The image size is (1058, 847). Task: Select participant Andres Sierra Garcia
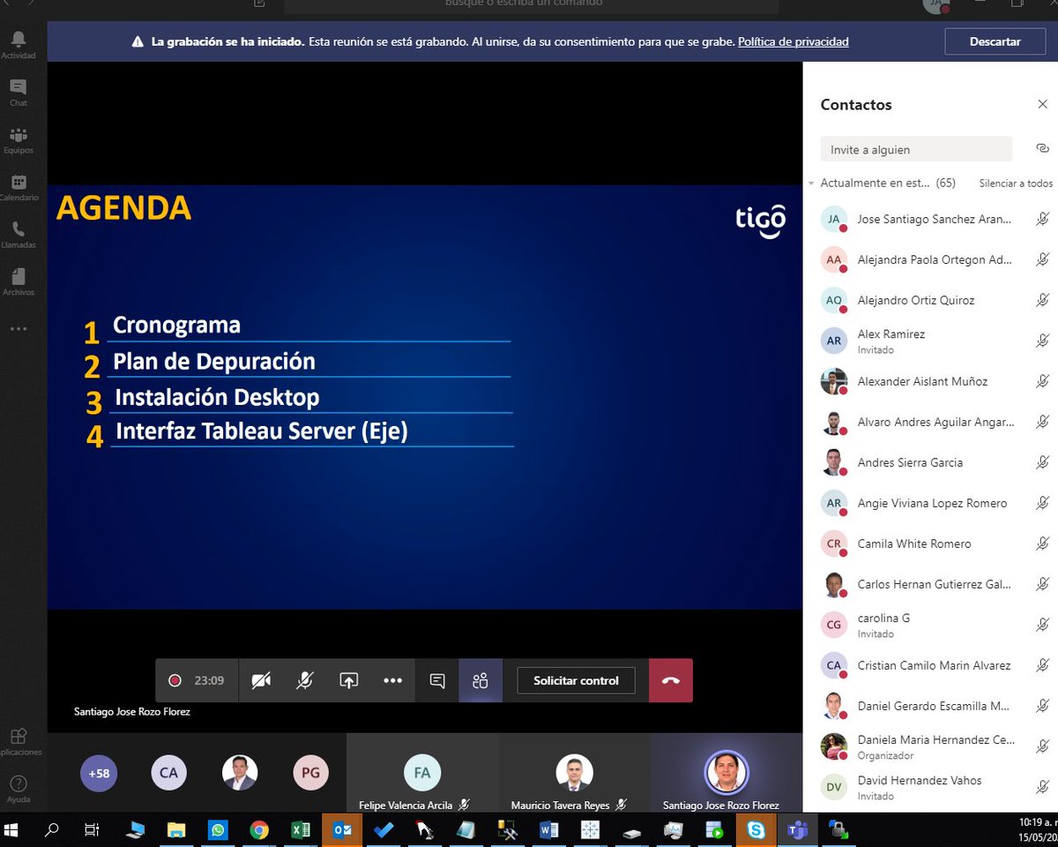[x=930, y=462]
